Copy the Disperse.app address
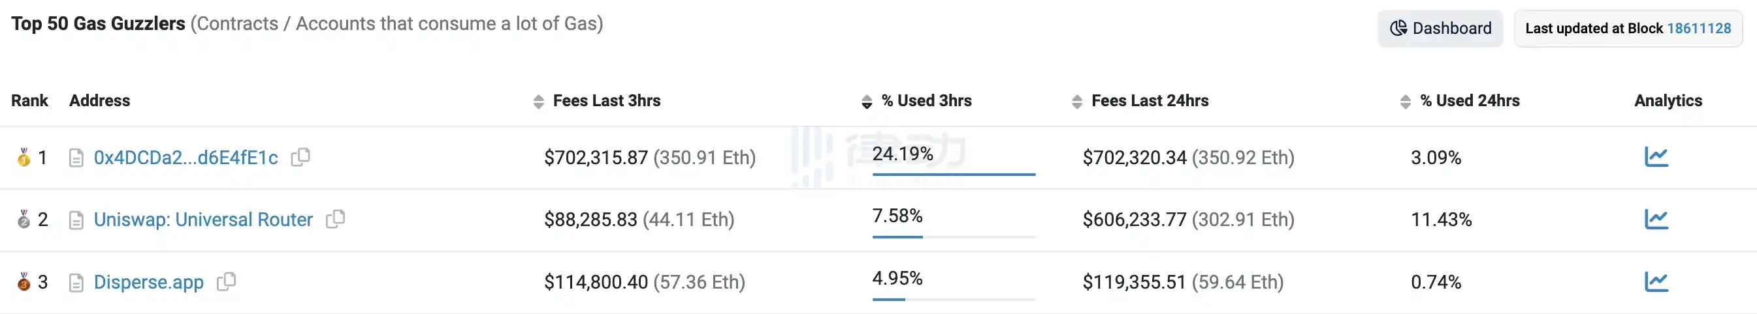This screenshot has width=1757, height=314. 227,281
